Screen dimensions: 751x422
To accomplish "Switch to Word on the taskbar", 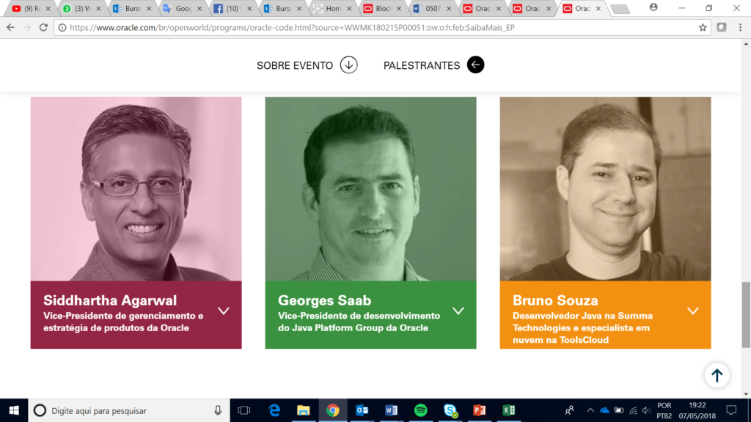I will (x=392, y=410).
